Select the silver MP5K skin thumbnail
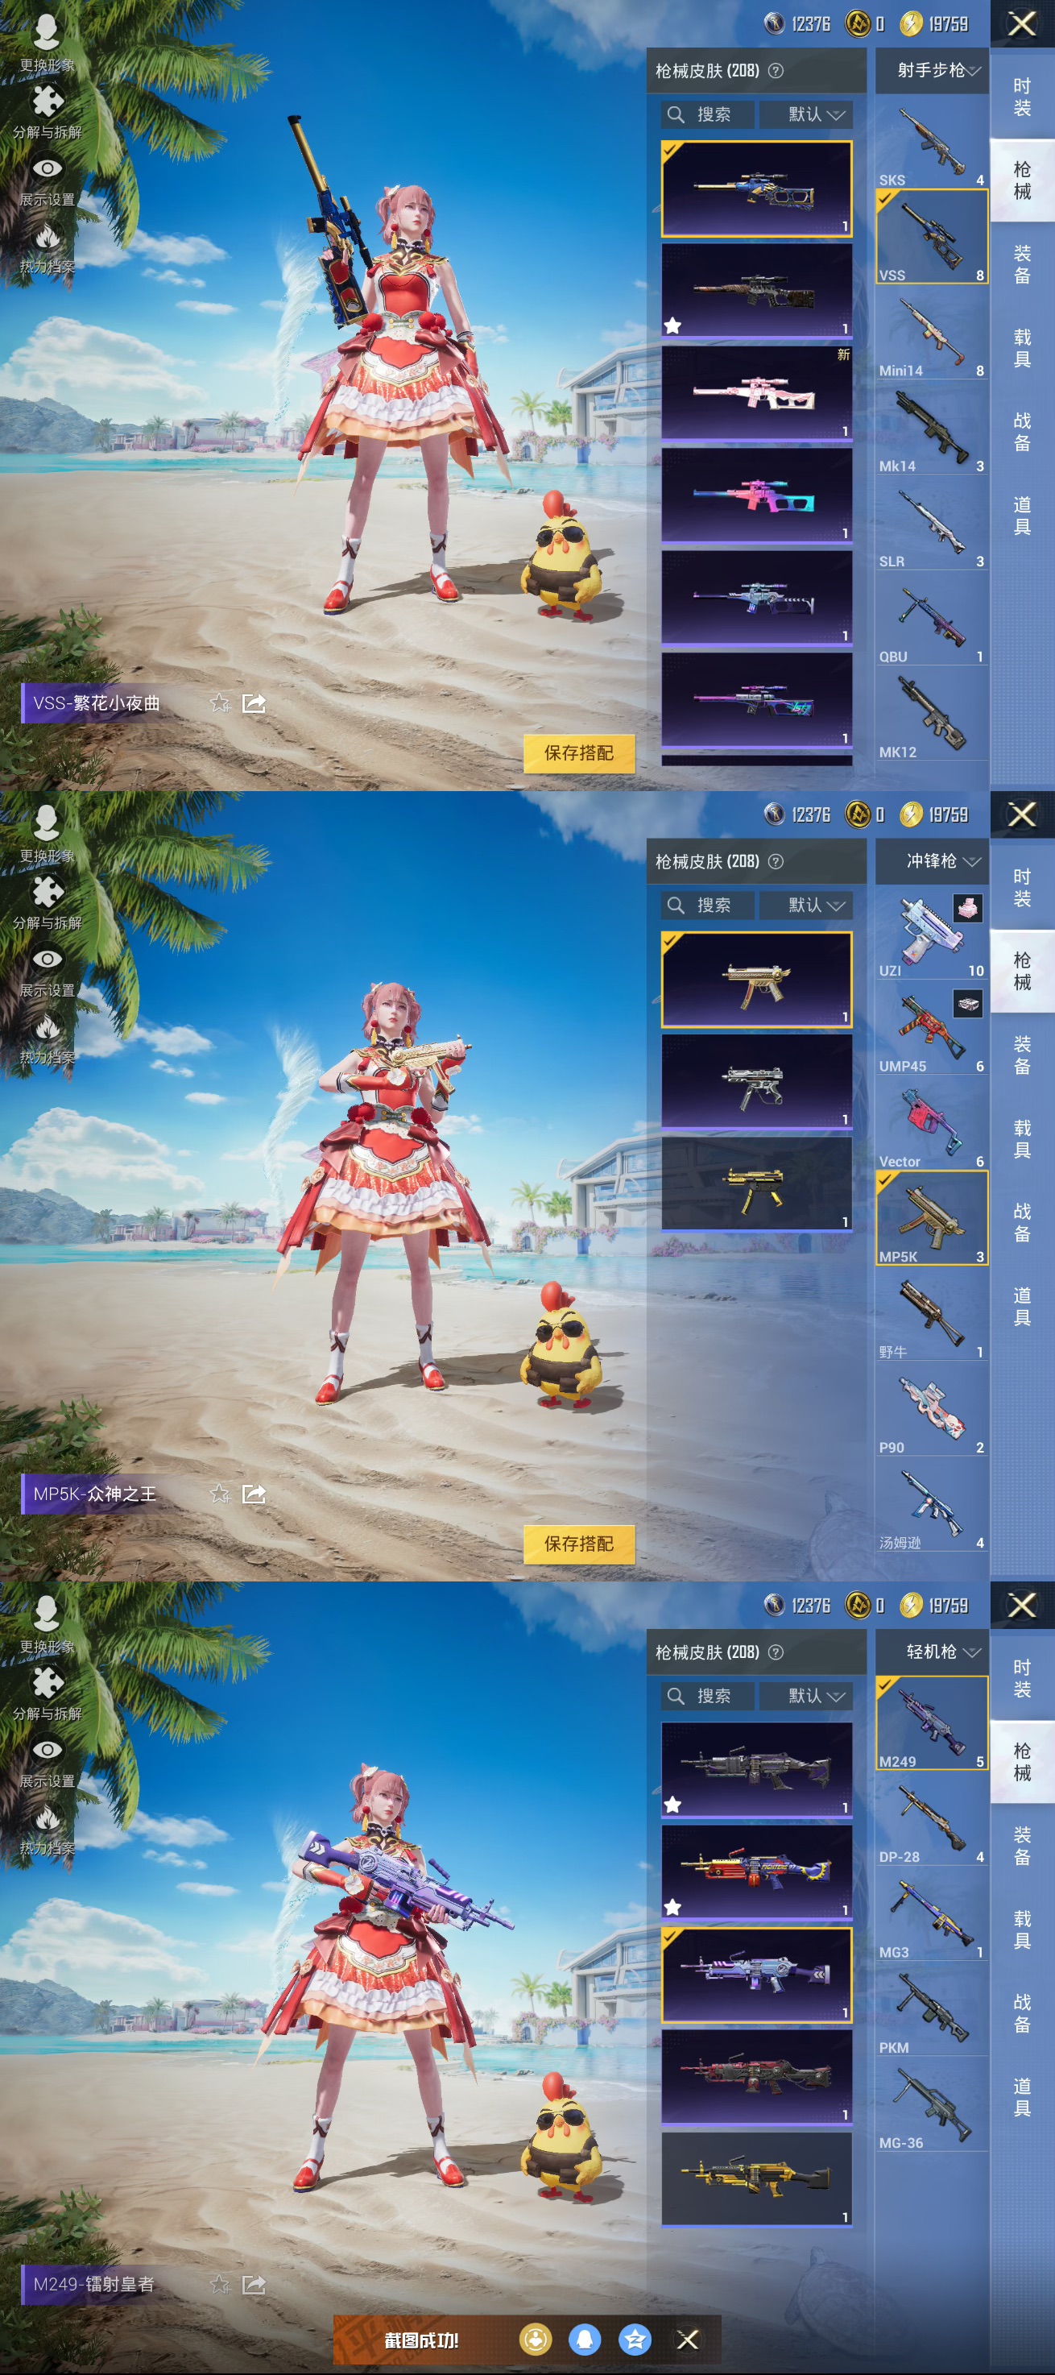The image size is (1055, 2375). 756,1083
